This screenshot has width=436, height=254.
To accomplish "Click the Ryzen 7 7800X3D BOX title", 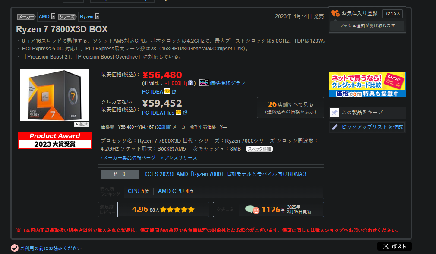I will click(62, 29).
